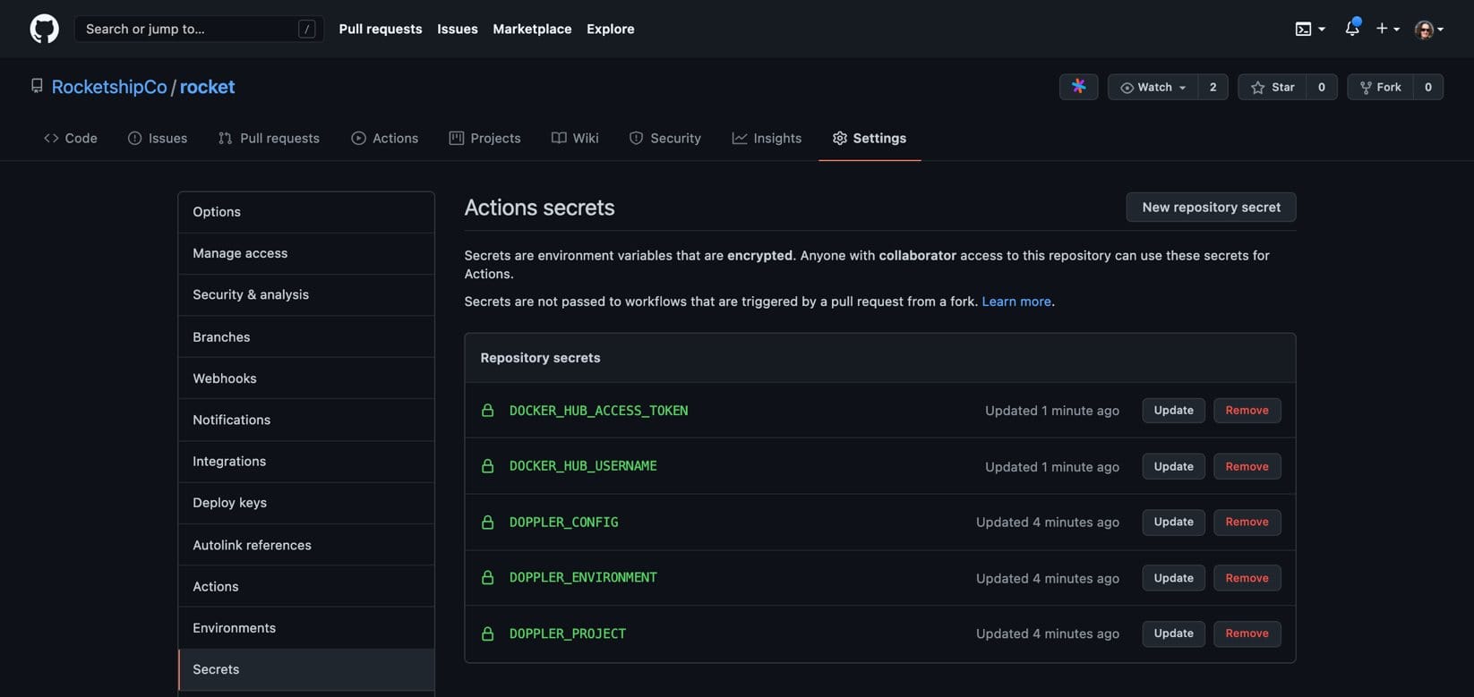Click the lock icon for DOPPLER_ENVIRONMENT
The width and height of the screenshot is (1474, 697).
pyautogui.click(x=487, y=577)
